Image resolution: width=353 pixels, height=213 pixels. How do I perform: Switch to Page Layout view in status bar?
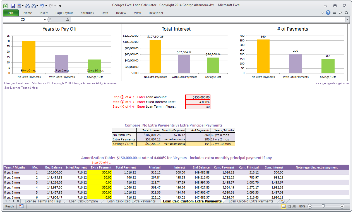pyautogui.click(x=289, y=206)
